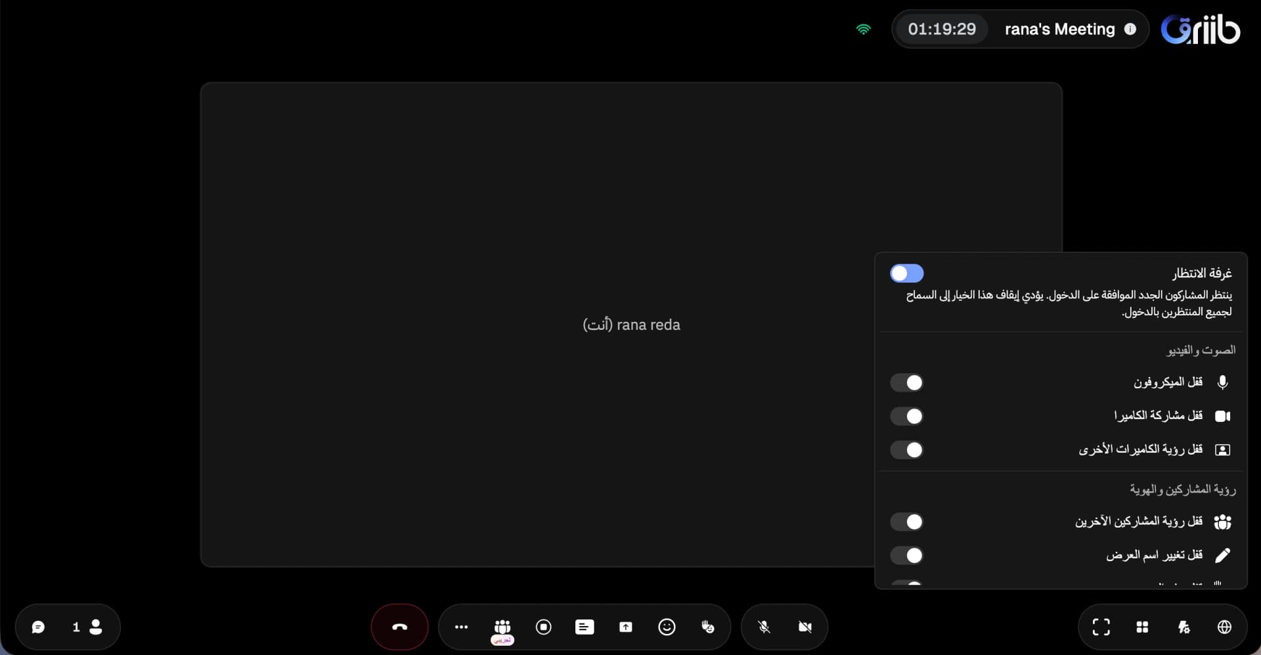The height and width of the screenshot is (655, 1261).
Task: Click the microphone icon beside قفل الميكروفون
Action: [1222, 382]
